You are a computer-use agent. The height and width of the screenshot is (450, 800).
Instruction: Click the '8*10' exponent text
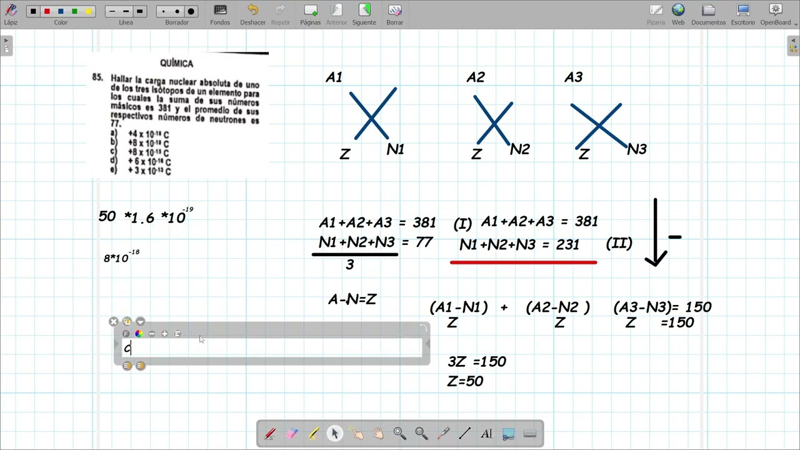click(x=122, y=256)
